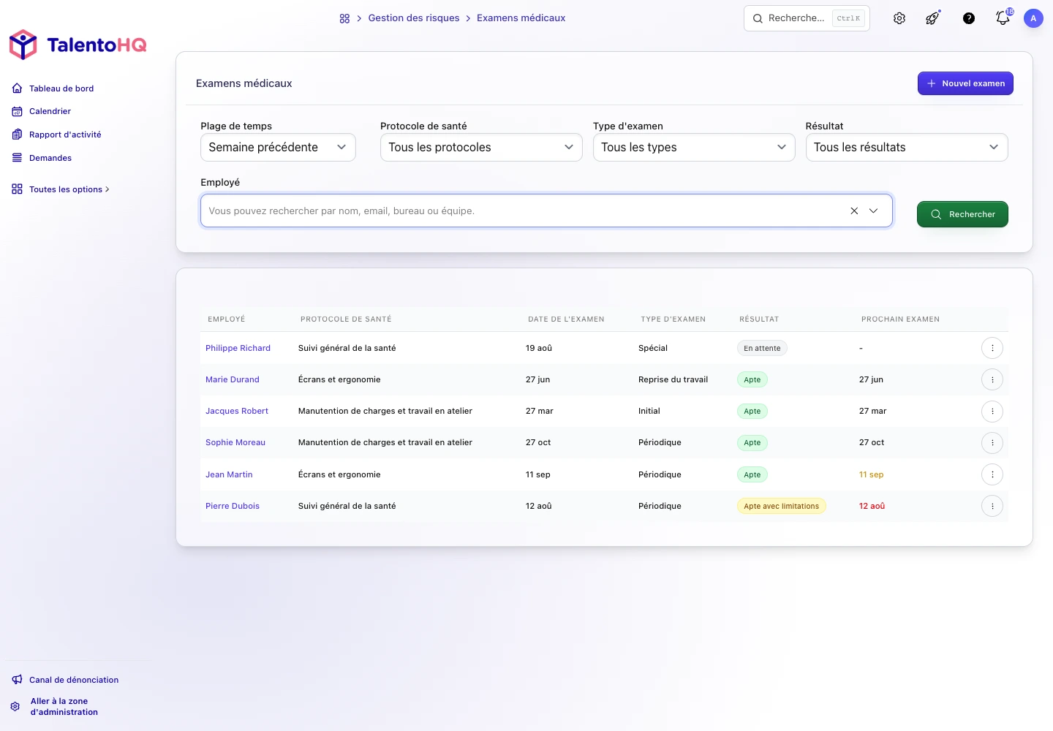This screenshot has height=731, width=1053.
Task: Open the Protocole de santé dropdown
Action: click(481, 147)
